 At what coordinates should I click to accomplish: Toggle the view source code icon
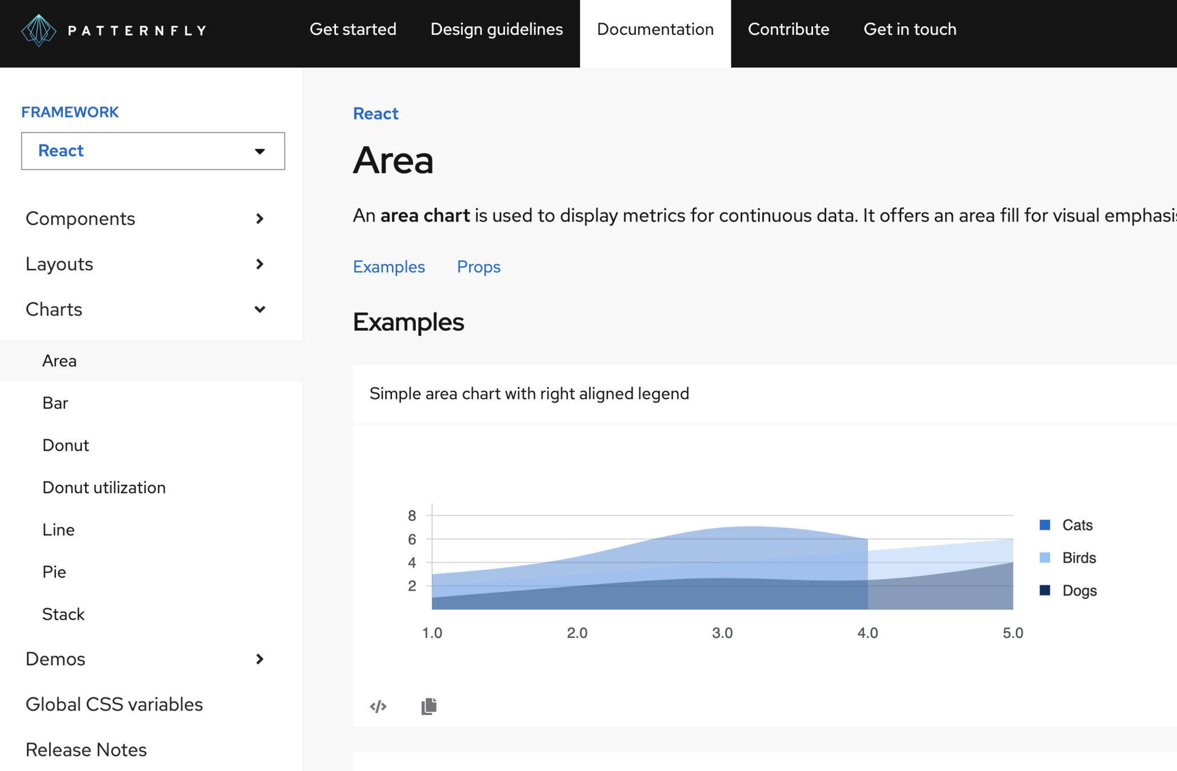(x=378, y=706)
